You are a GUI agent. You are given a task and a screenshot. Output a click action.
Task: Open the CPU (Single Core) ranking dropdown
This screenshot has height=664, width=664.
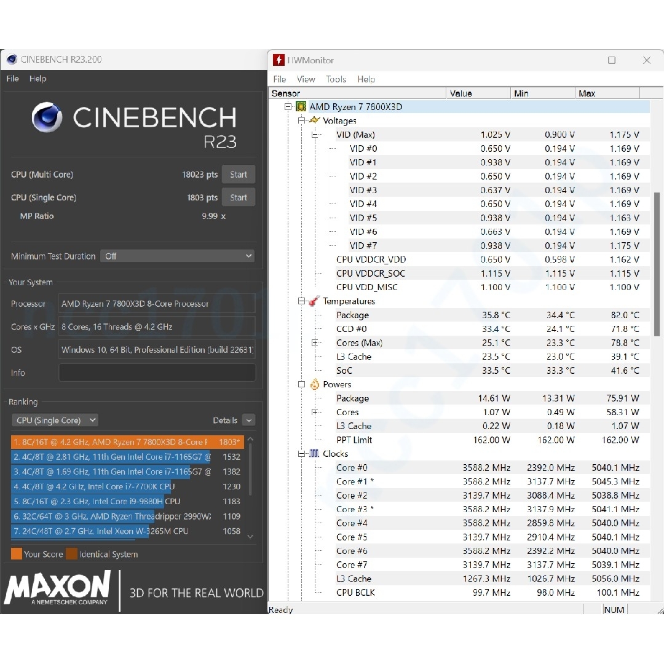point(55,421)
